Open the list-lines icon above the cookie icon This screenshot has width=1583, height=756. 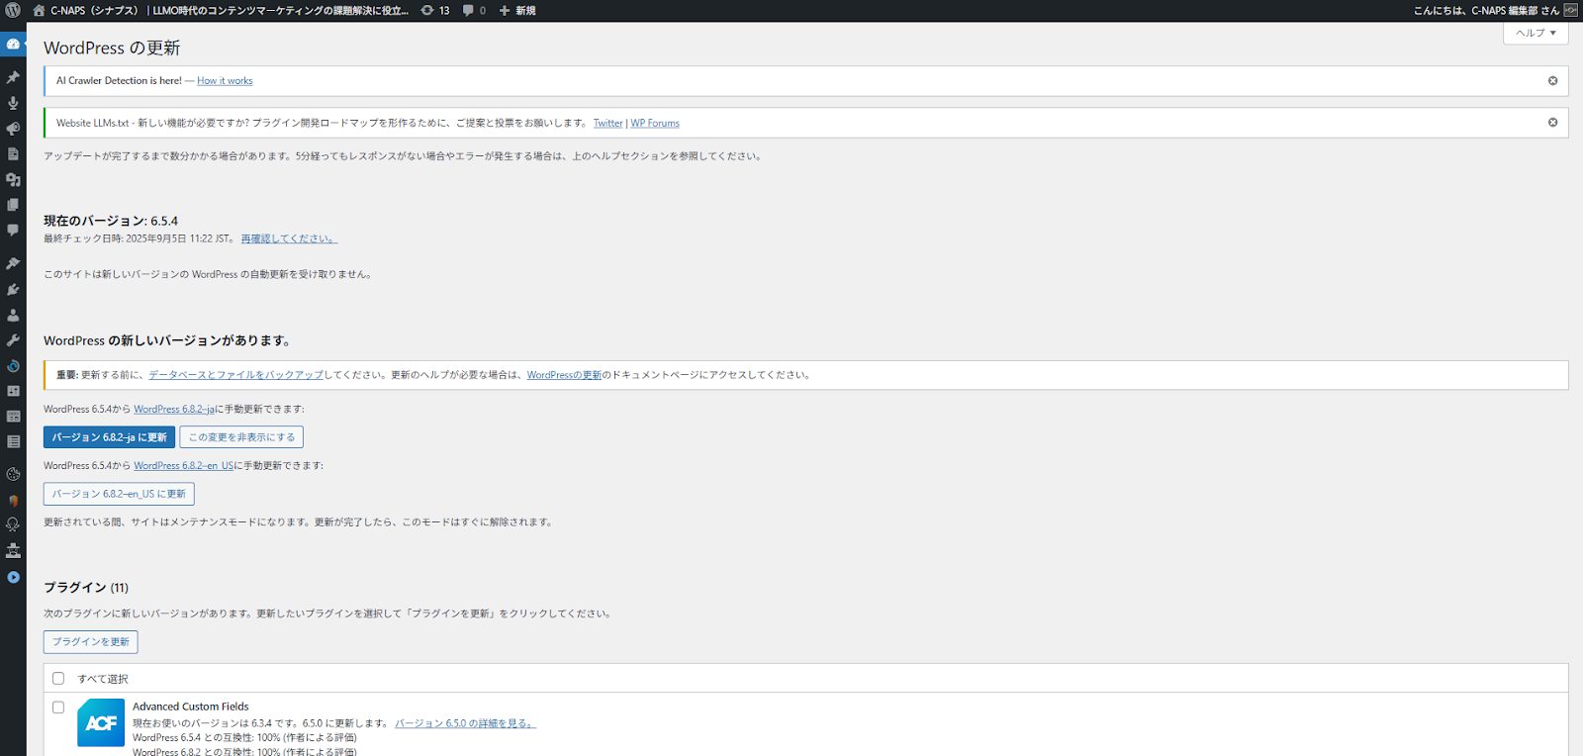(x=13, y=441)
